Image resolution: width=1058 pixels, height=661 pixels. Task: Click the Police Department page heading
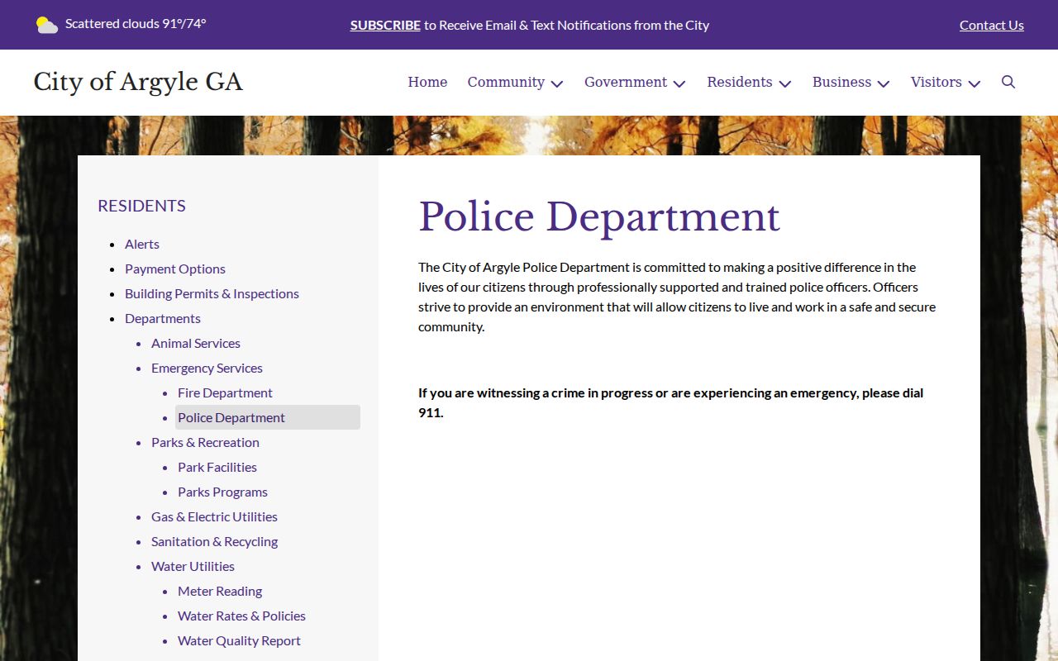pyautogui.click(x=599, y=217)
